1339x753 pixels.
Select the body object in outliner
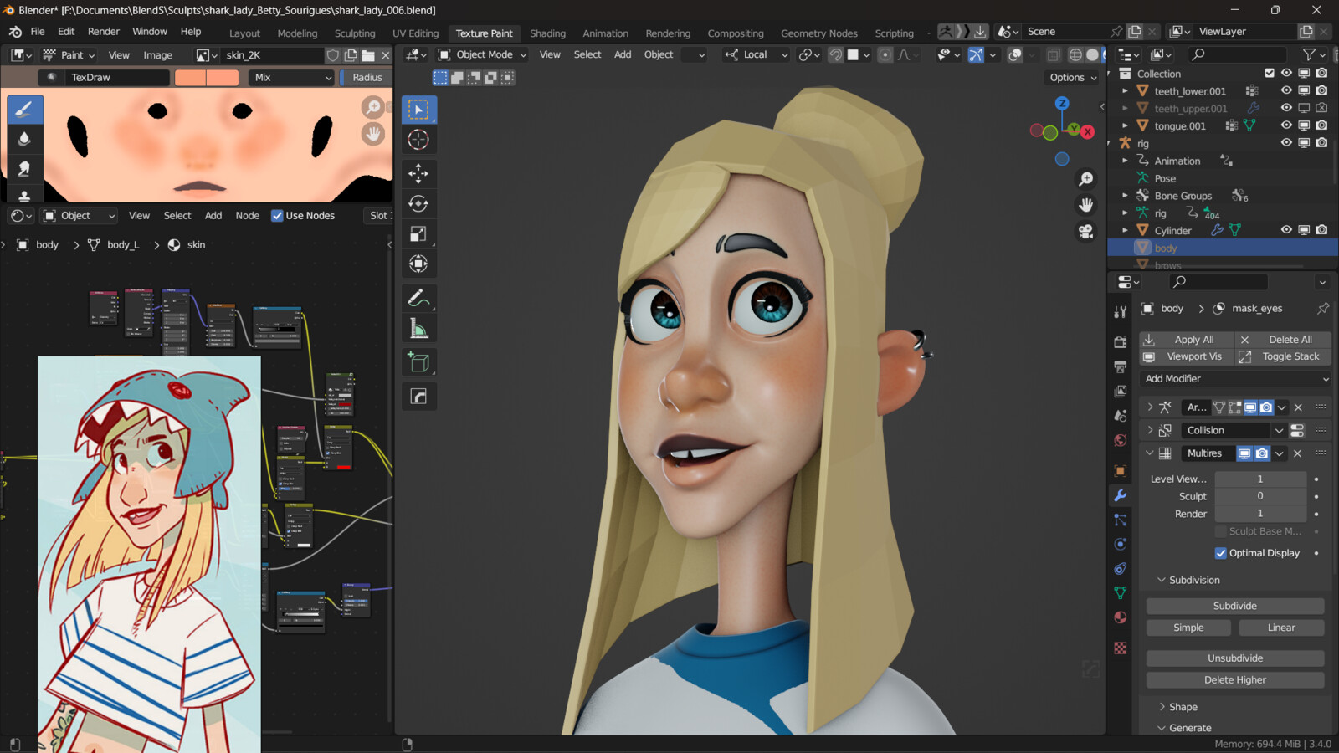pyautogui.click(x=1166, y=248)
